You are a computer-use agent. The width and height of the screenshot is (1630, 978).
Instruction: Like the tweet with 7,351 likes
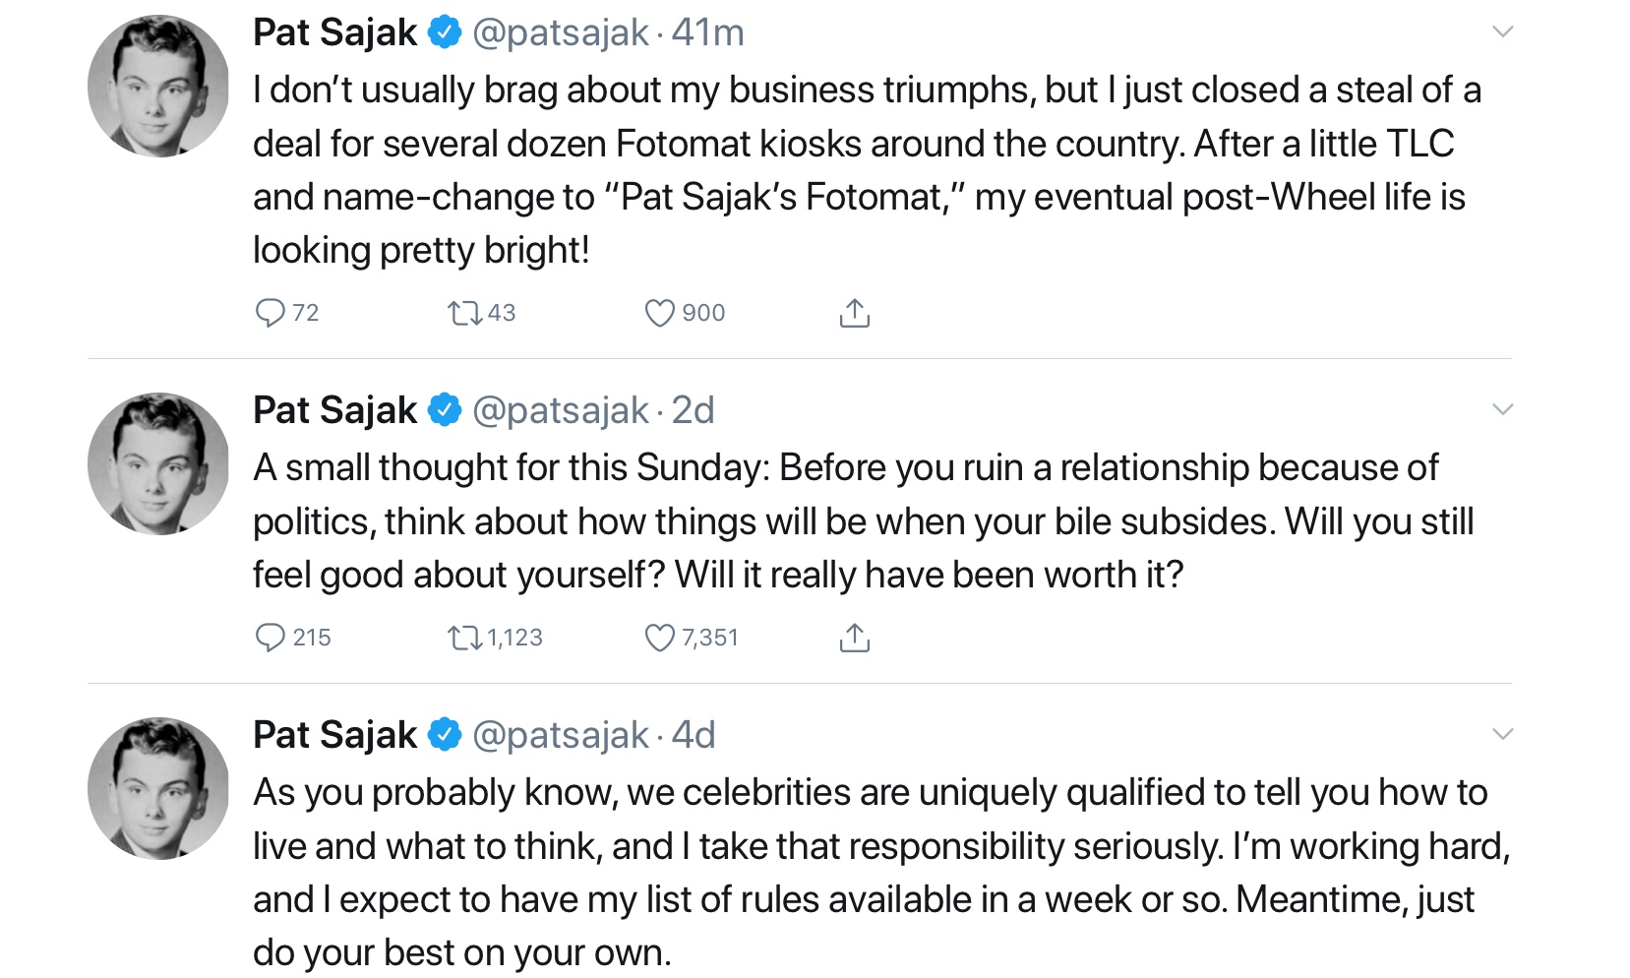[x=659, y=638]
